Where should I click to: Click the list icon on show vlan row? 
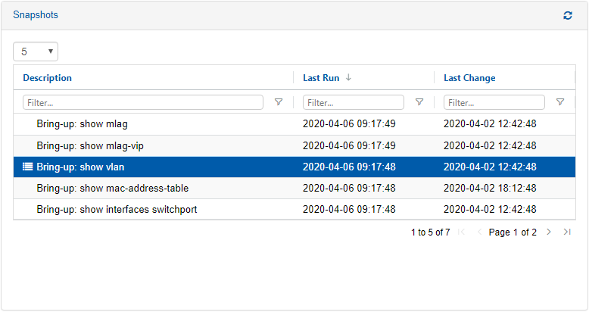coord(28,167)
